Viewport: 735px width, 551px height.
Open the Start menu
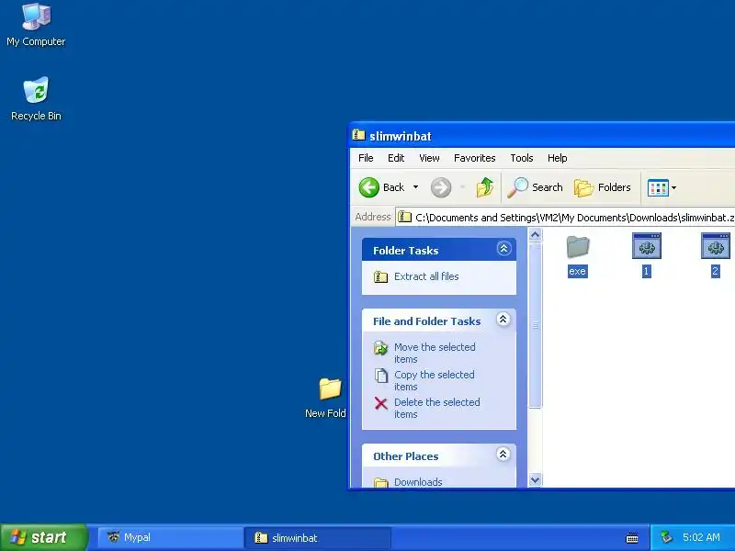[x=43, y=537]
